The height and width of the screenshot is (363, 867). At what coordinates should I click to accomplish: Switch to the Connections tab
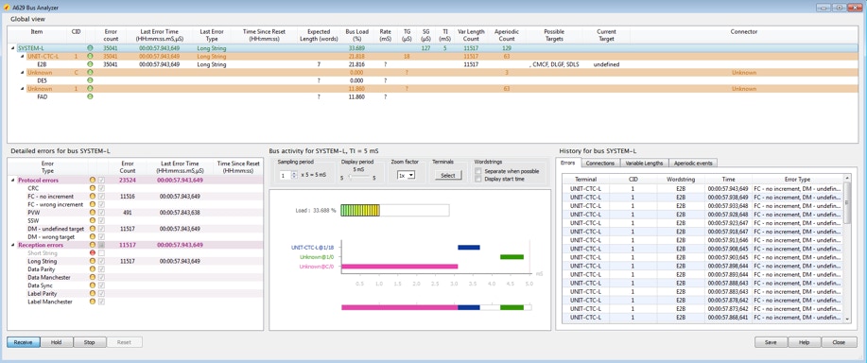(x=600, y=163)
